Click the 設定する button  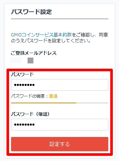coord(60,144)
